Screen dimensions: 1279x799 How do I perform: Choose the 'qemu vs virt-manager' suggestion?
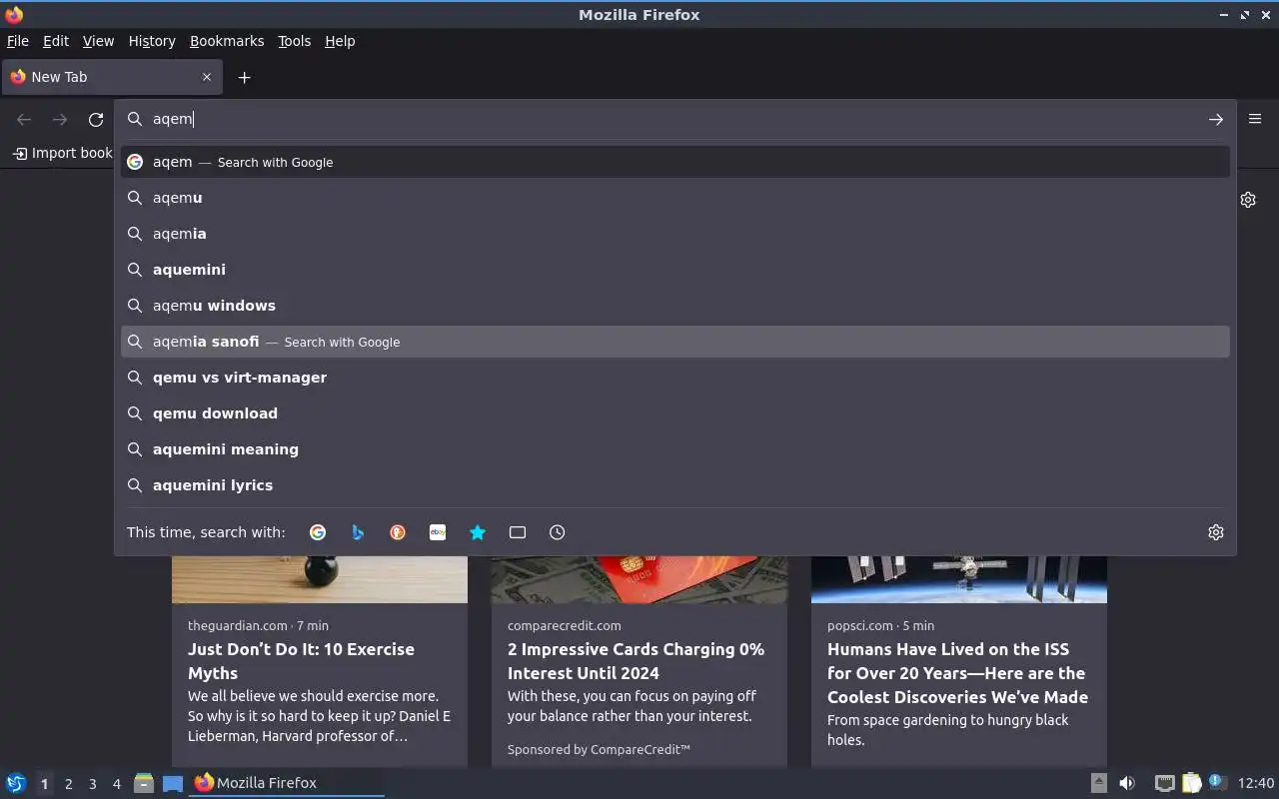(x=675, y=378)
